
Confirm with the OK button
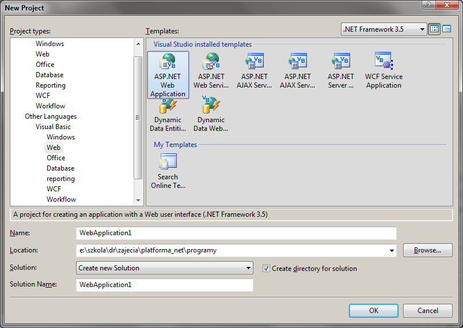[374, 311]
